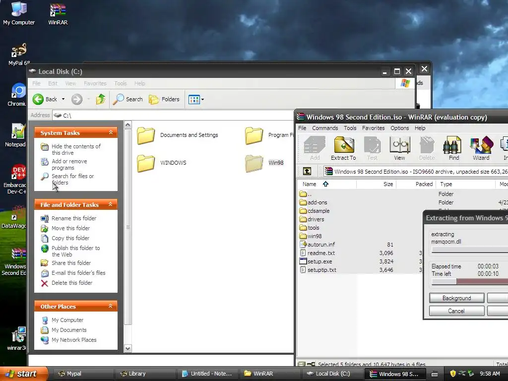Click the Back button in Local Disk window
The image size is (508, 381).
coord(45,99)
